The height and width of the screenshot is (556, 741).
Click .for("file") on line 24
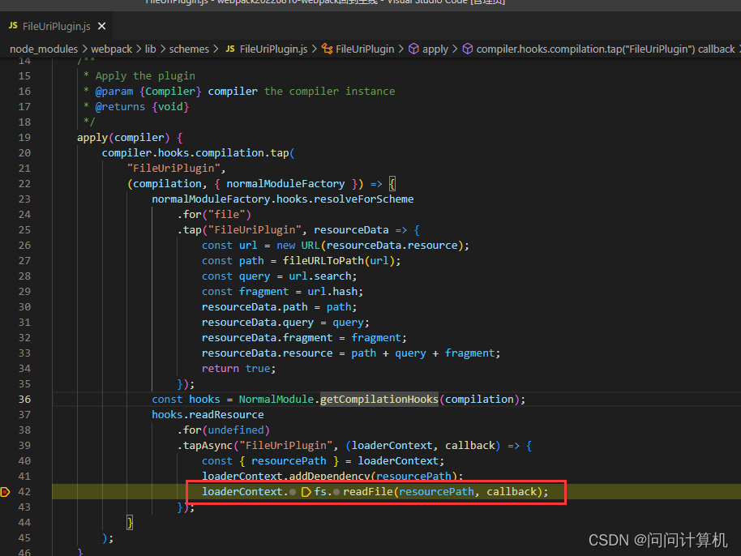[x=214, y=215]
